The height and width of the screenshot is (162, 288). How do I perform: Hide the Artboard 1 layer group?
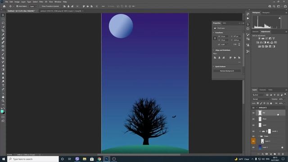point(253,108)
